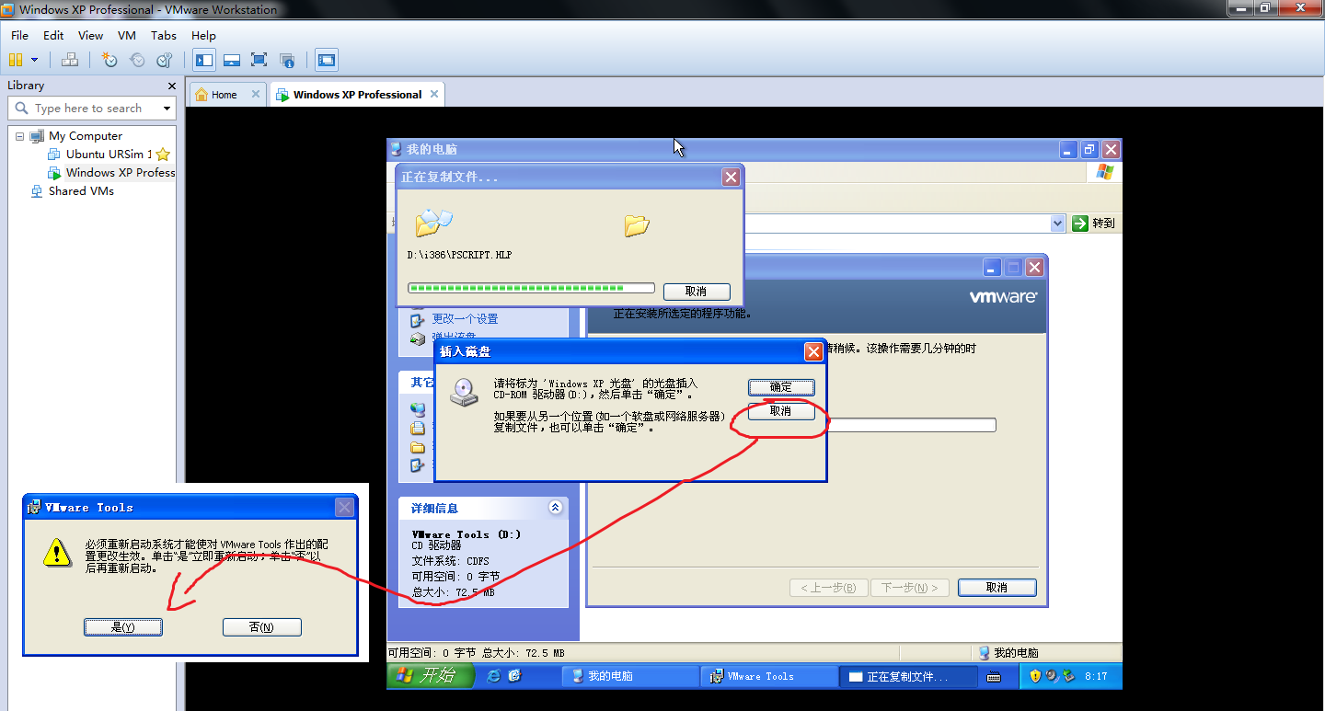Toggle the Show Library toolbar icon
The height and width of the screenshot is (711, 1325).
(204, 60)
